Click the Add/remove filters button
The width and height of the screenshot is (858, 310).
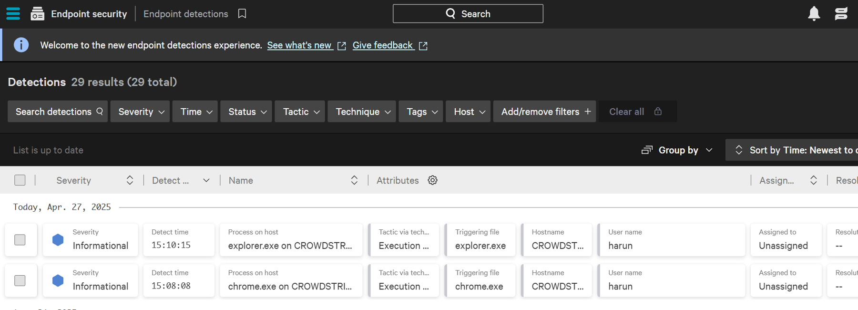point(545,112)
